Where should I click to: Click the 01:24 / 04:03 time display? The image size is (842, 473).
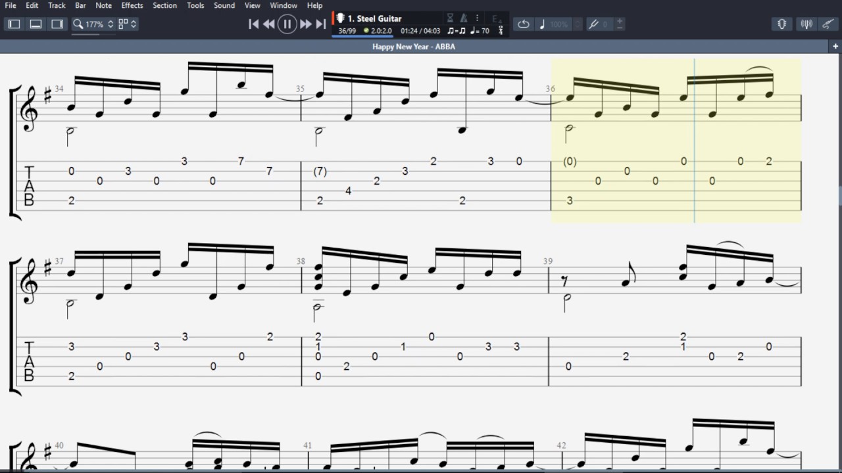point(420,31)
